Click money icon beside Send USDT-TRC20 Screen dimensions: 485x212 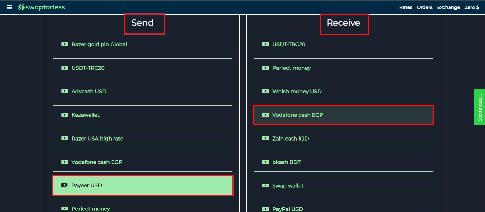pos(65,68)
